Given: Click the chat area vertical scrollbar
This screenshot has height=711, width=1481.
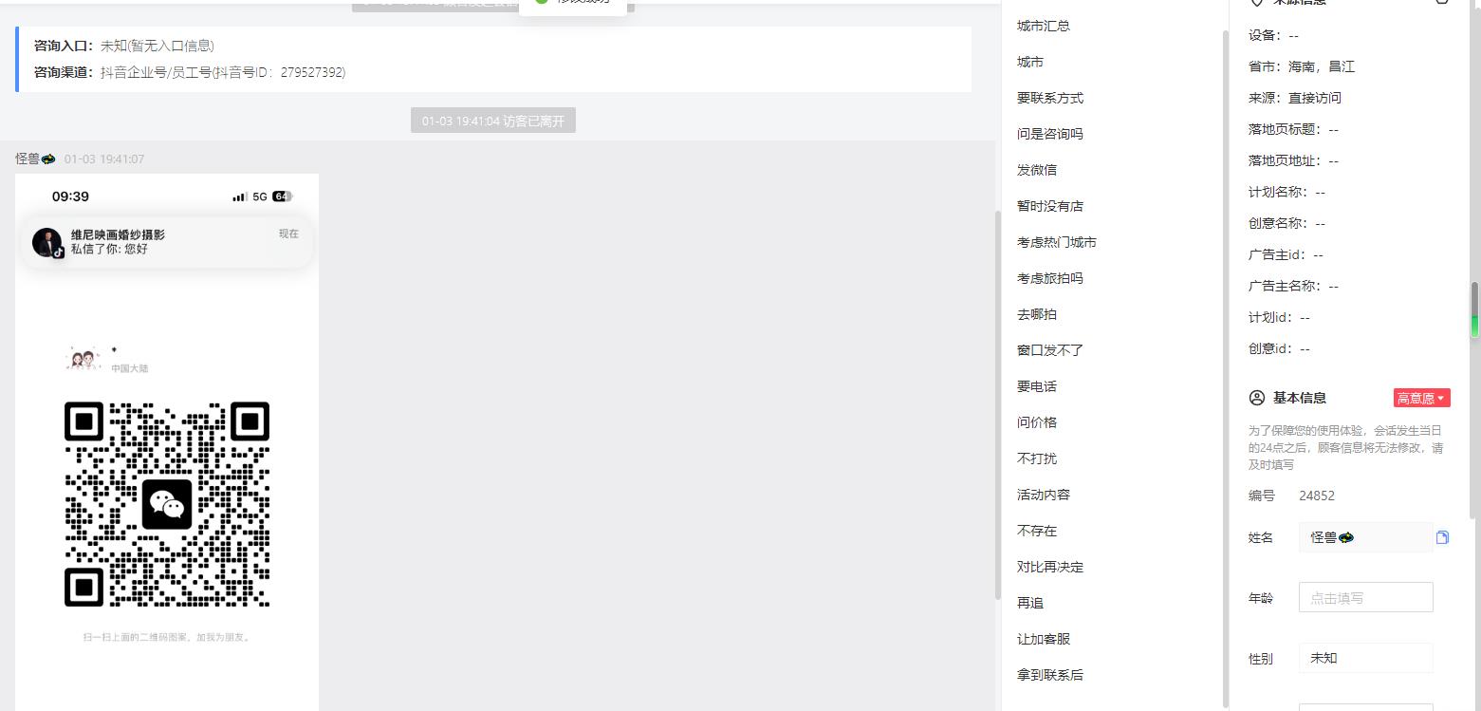Looking at the screenshot, I should pos(997,403).
